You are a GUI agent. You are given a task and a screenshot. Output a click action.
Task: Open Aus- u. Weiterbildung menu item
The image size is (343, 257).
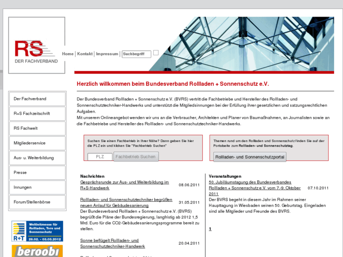37,158
